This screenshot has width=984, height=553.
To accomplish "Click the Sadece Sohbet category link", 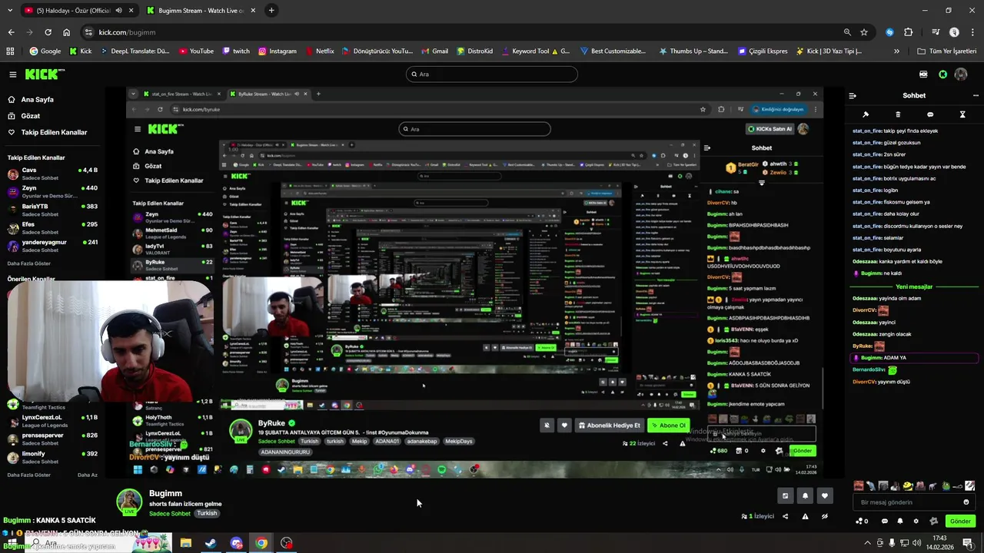I will click(170, 513).
